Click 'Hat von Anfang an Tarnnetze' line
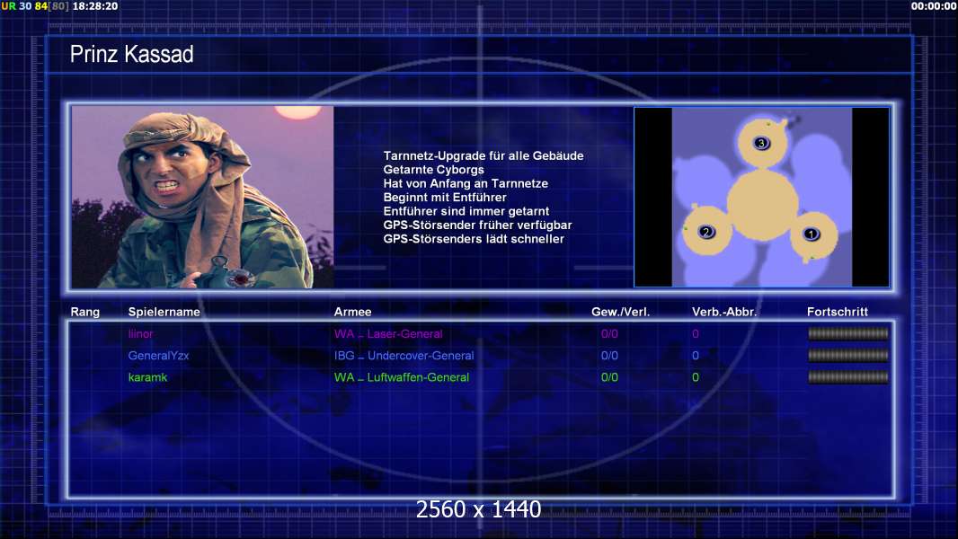This screenshot has width=958, height=539. pos(466,184)
